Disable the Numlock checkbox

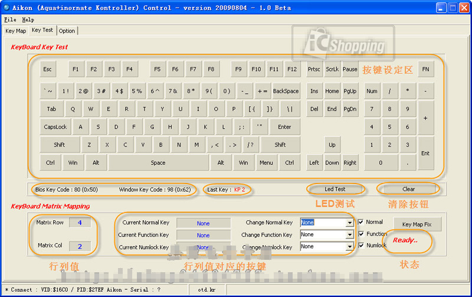point(361,245)
